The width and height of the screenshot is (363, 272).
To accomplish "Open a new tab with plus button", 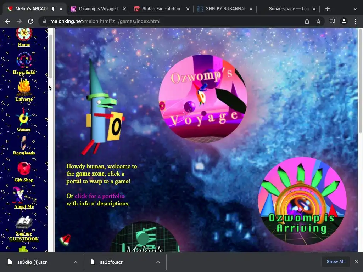I will coord(327,9).
